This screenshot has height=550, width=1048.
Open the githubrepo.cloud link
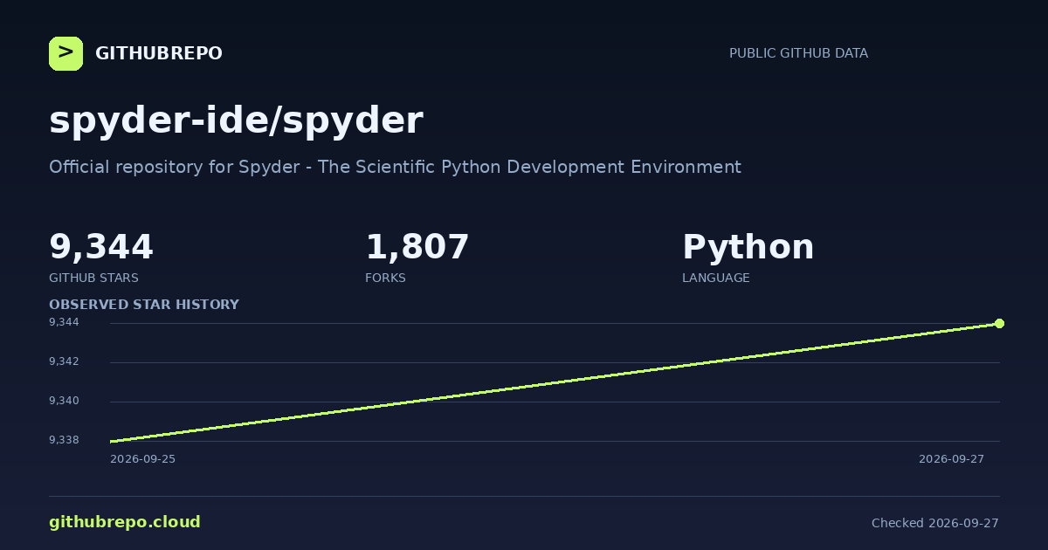click(x=125, y=522)
